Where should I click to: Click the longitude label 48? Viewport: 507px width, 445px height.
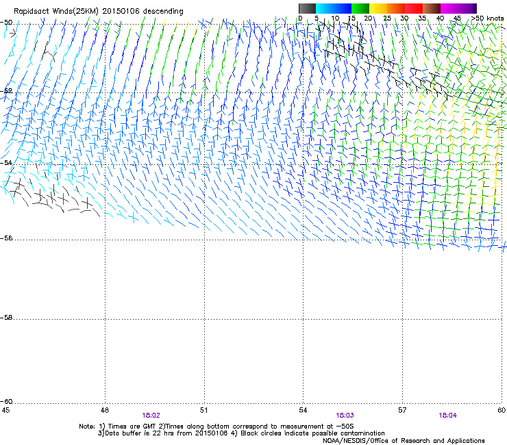(x=104, y=410)
